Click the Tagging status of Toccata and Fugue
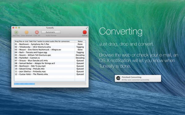 [80, 52]
